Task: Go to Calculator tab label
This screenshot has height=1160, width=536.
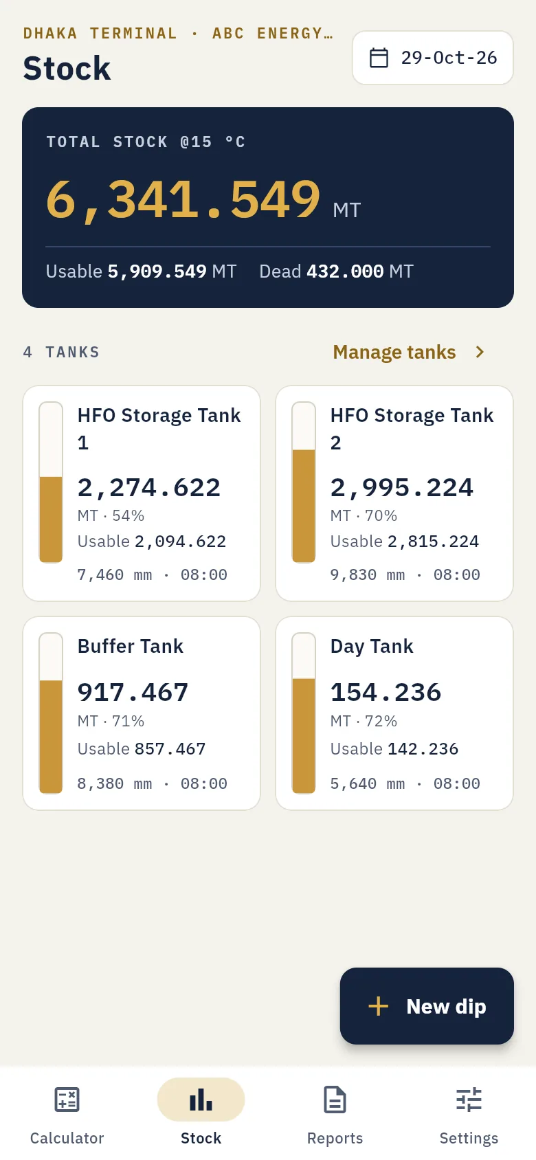Action: (x=67, y=1138)
